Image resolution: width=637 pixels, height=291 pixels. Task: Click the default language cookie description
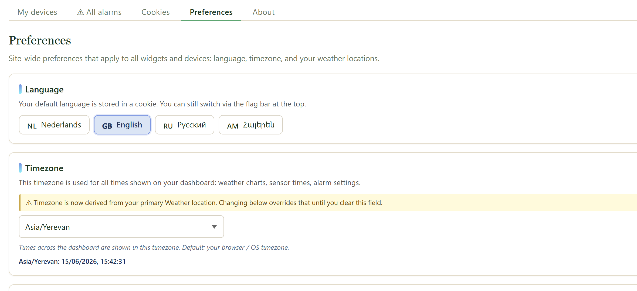(162, 104)
